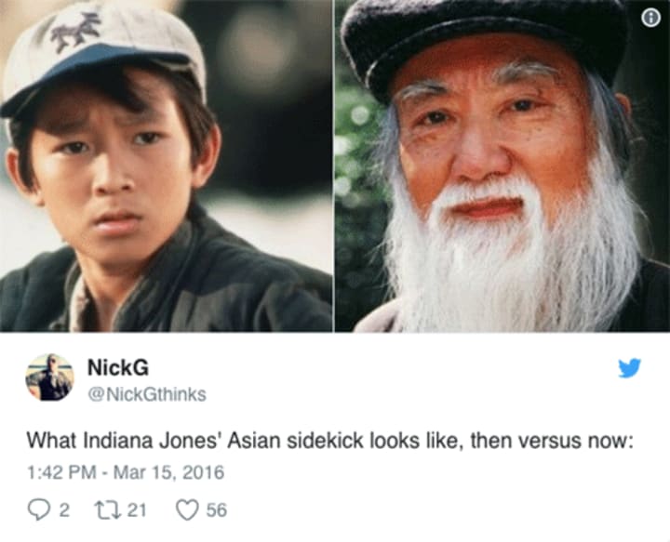Image resolution: width=670 pixels, height=542 pixels.
Task: Click the tweet text about Indiana Jones
Action: (329, 441)
